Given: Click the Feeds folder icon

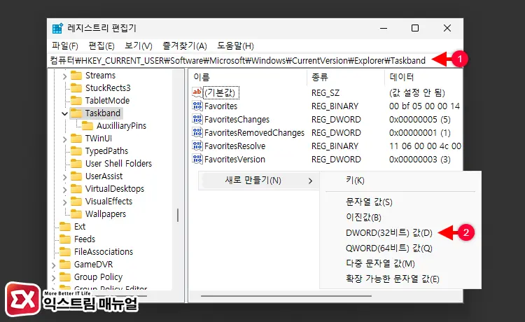Looking at the screenshot, I should pos(65,239).
